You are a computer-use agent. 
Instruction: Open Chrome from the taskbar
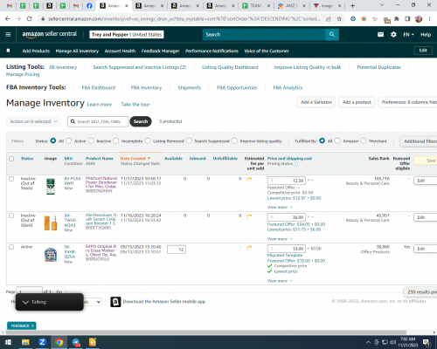click(x=59, y=342)
